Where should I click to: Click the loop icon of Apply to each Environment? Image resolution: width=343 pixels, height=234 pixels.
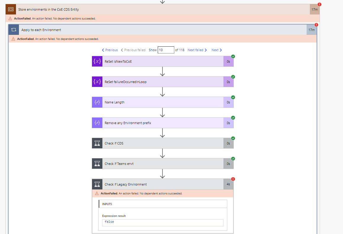[x=14, y=30]
